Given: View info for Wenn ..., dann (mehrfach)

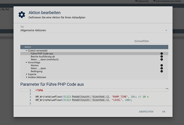Looking at the screenshot, I should click(162, 59).
